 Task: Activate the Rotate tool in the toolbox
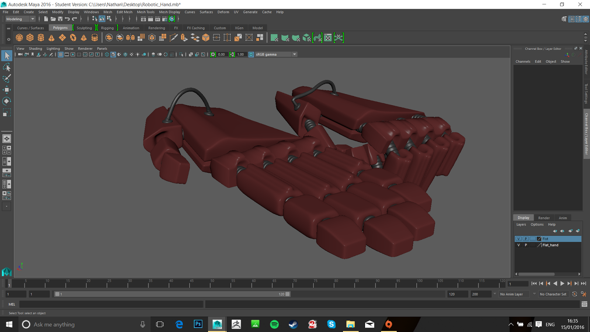click(7, 101)
